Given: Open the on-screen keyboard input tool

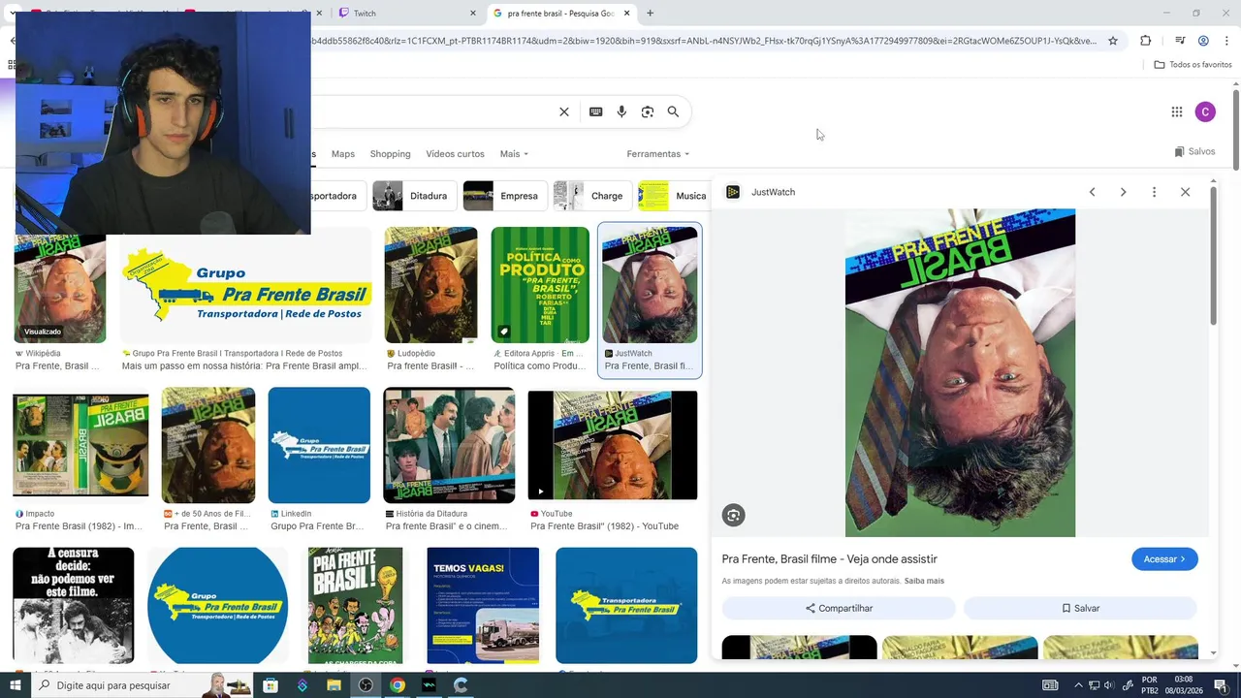Looking at the screenshot, I should (x=595, y=111).
